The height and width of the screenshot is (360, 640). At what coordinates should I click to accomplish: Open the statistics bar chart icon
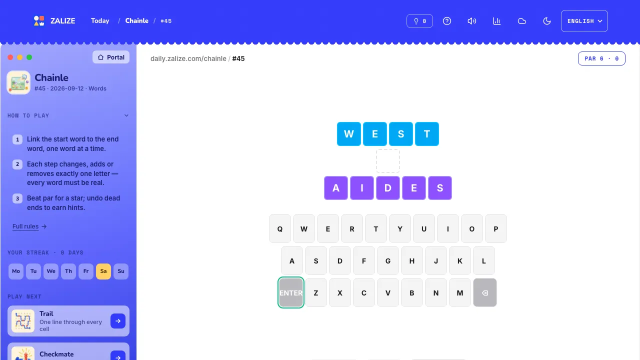(x=497, y=21)
